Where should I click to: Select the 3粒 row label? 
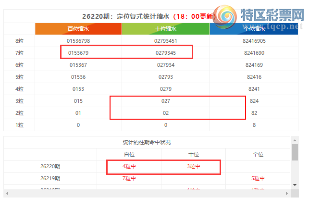coord(20,101)
